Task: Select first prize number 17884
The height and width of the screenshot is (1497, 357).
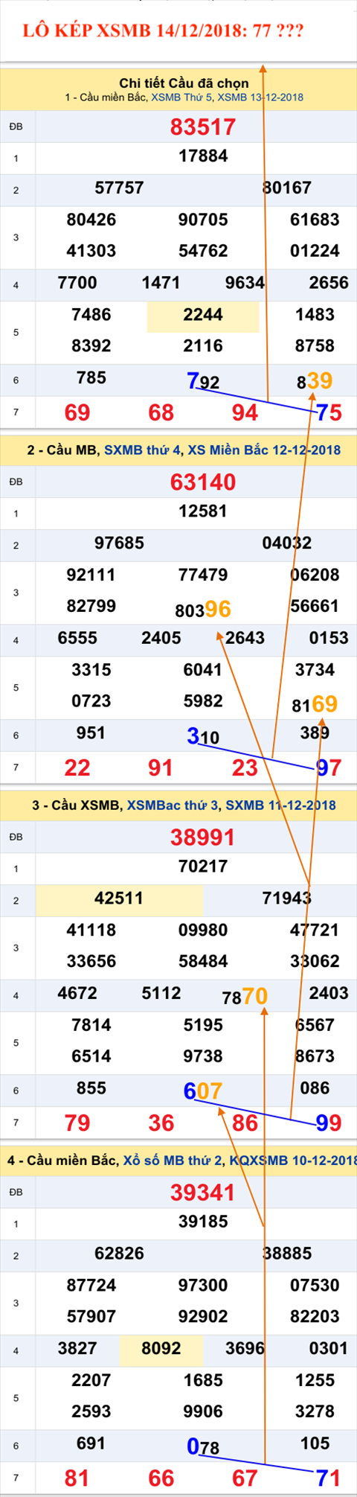Action: tap(203, 156)
